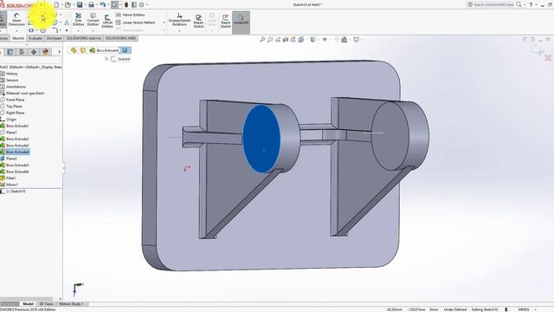
Task: Click the blue circular face on model
Action: (x=261, y=139)
